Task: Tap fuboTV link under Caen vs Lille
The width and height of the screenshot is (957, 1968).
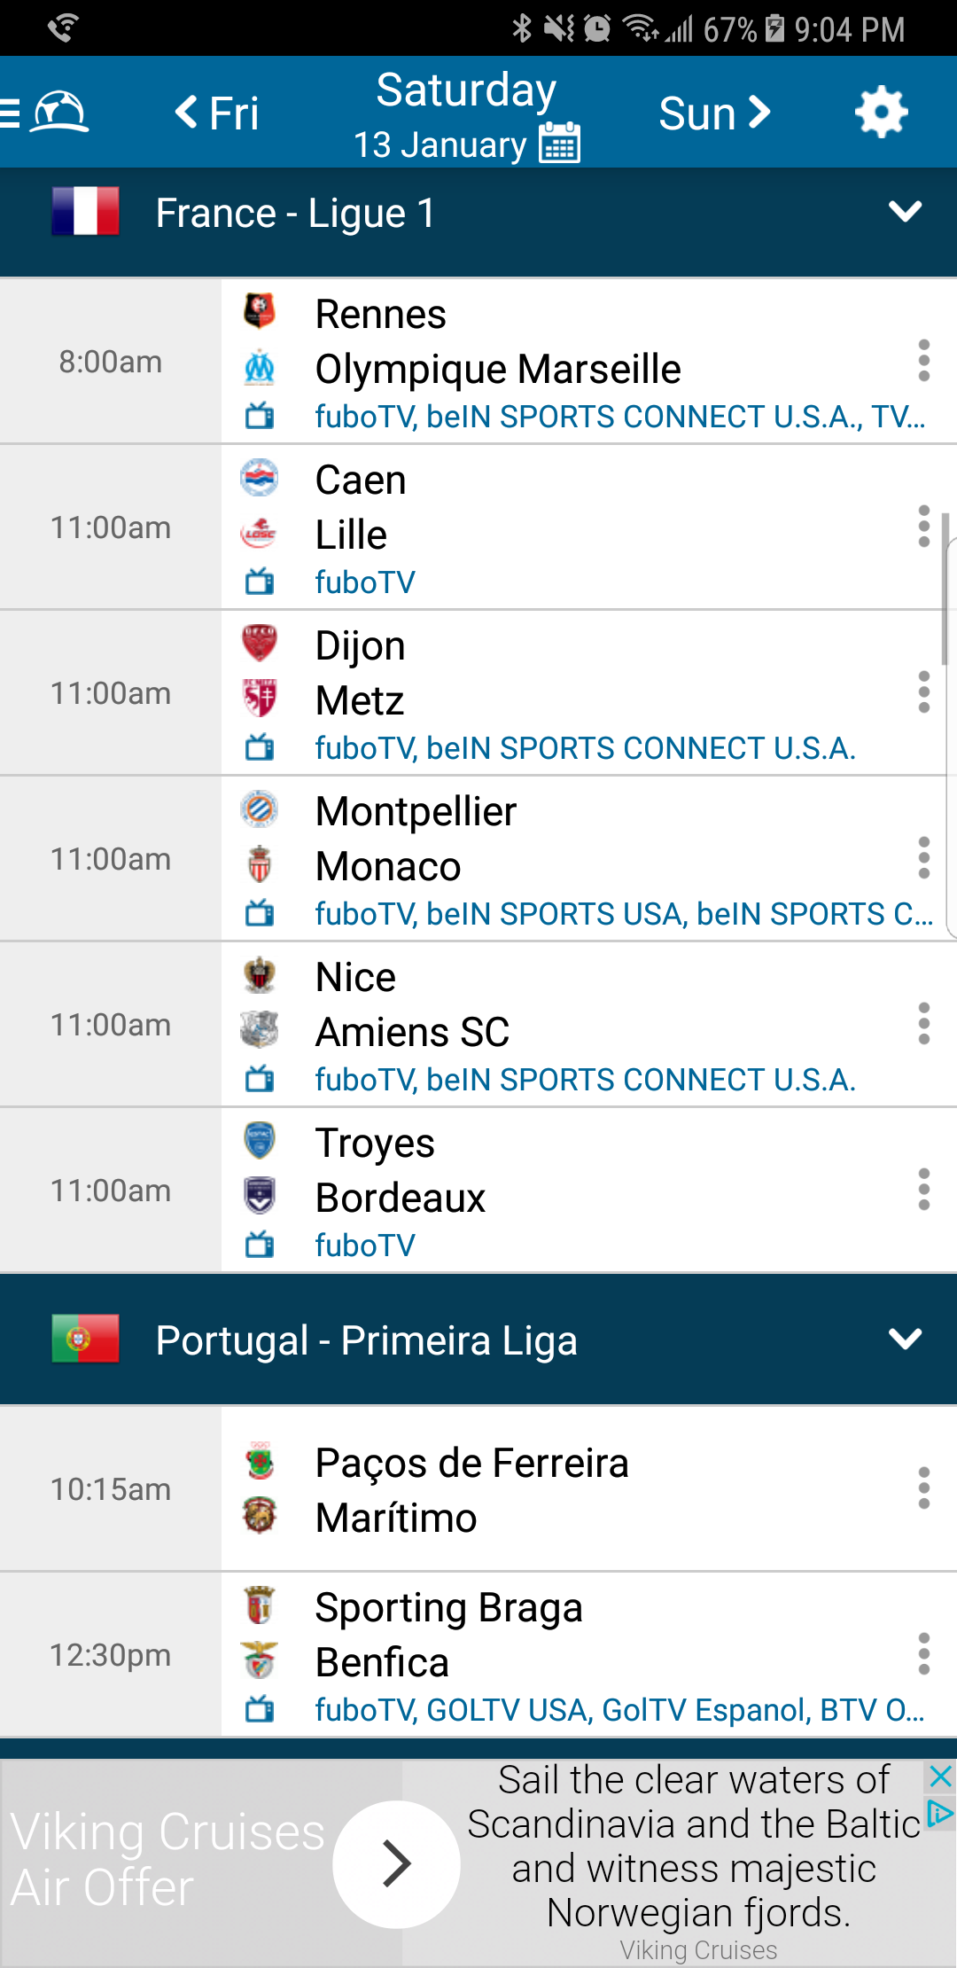Action: click(365, 582)
